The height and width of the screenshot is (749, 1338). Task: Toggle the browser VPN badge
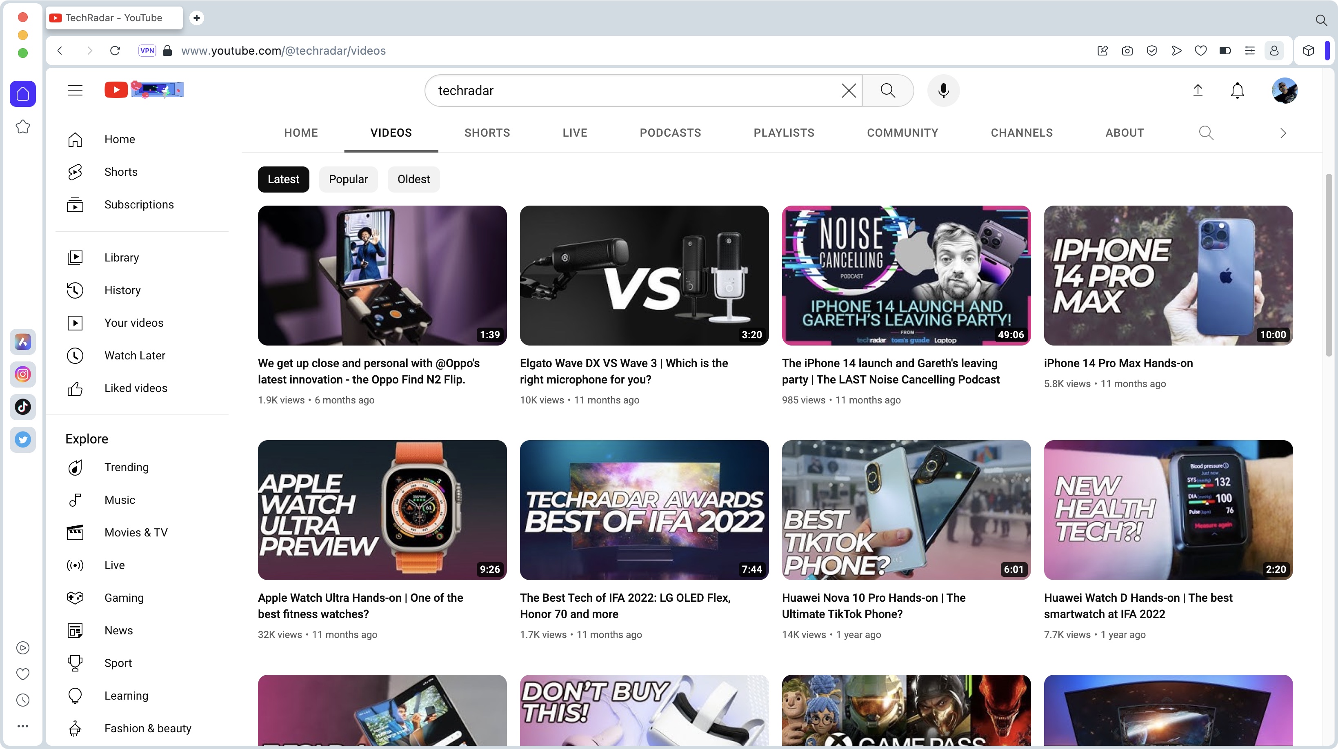[147, 50]
